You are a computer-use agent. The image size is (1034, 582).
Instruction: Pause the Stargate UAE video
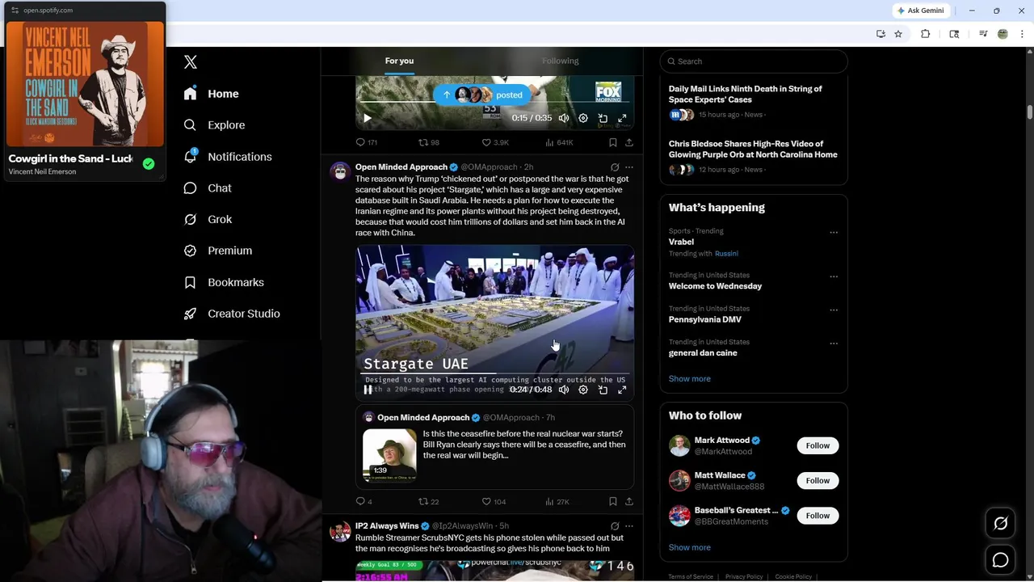click(368, 390)
